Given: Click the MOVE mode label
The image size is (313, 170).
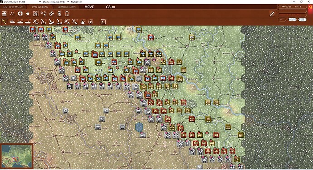Looking at the screenshot, I should (89, 7).
